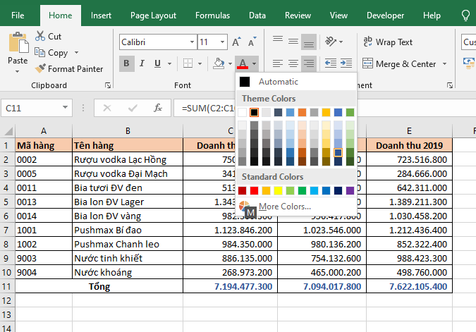Toggle Italic formatting
This screenshot has width=476, height=332.
143,64
